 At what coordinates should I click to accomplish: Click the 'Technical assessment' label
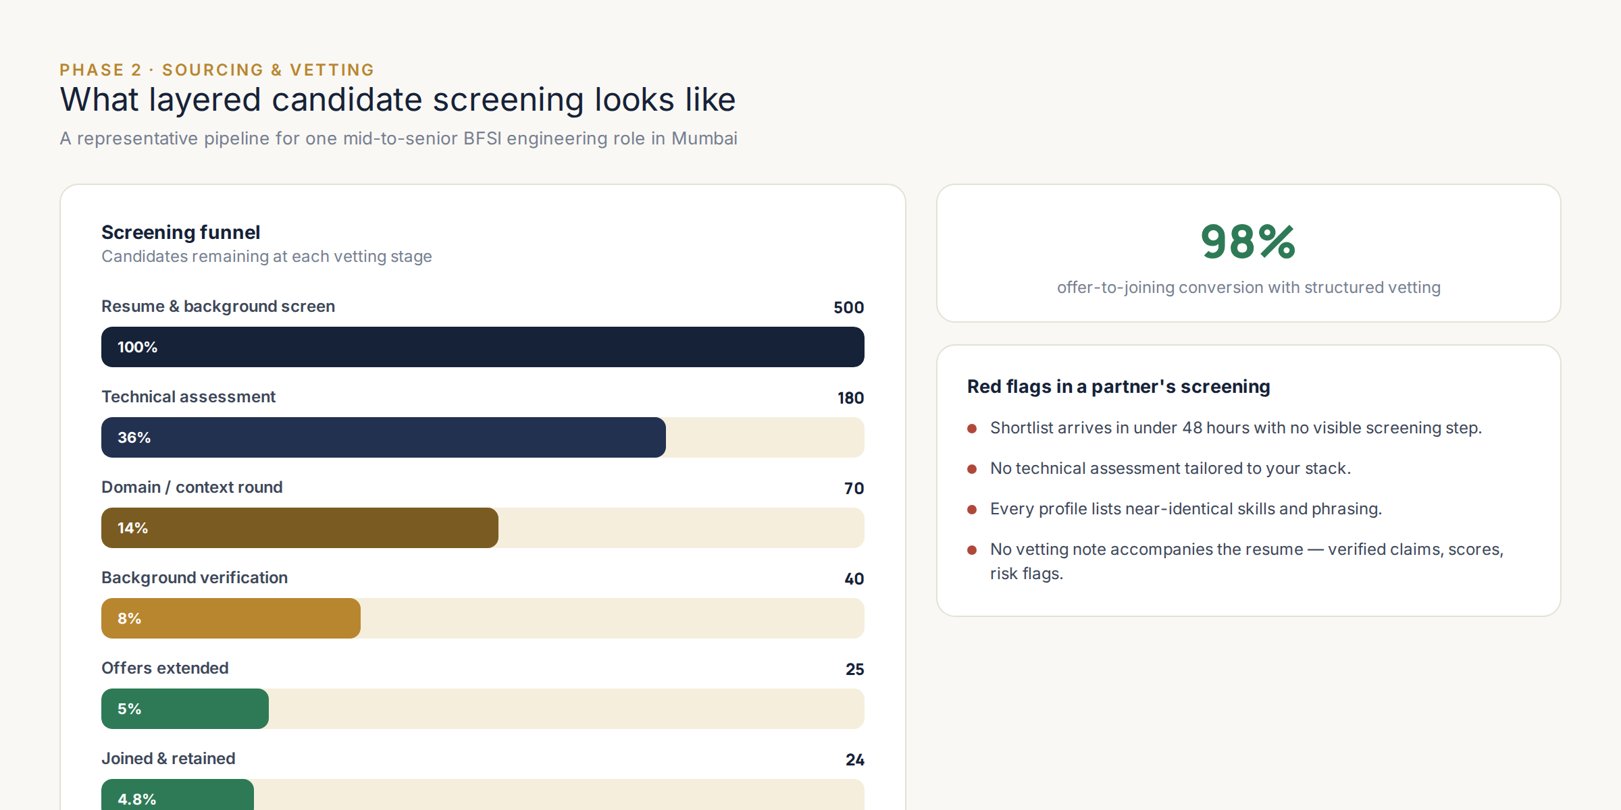click(188, 397)
